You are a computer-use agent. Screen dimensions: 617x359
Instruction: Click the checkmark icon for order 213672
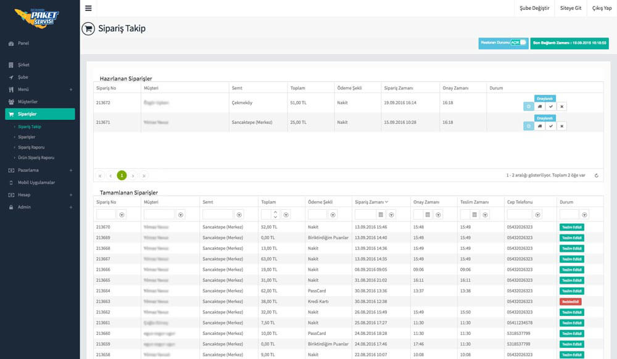[551, 107]
